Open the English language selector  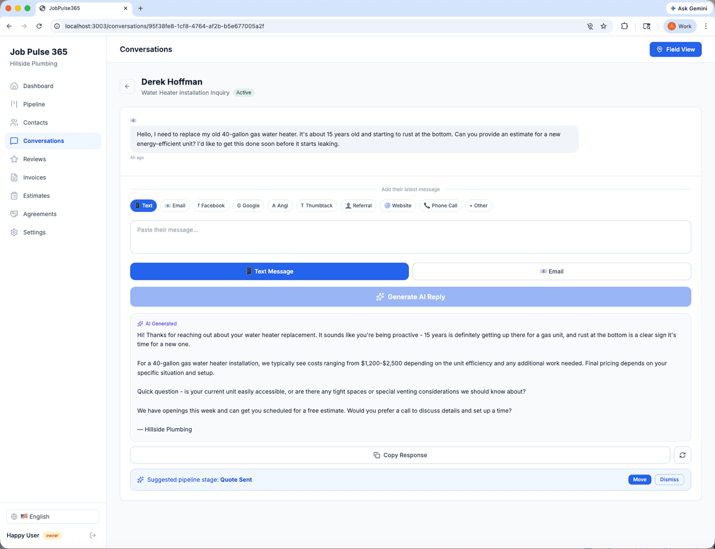click(52, 516)
